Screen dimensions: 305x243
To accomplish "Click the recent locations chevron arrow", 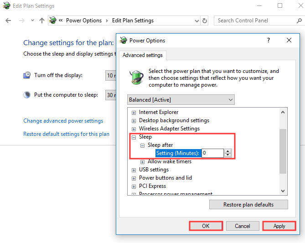I will pos(32,21).
